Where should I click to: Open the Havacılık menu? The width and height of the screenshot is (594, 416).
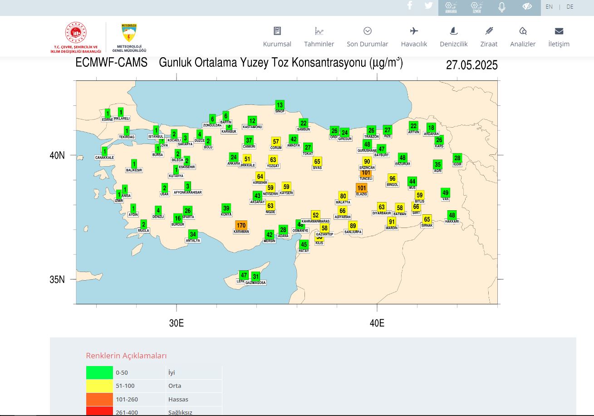[x=414, y=44]
